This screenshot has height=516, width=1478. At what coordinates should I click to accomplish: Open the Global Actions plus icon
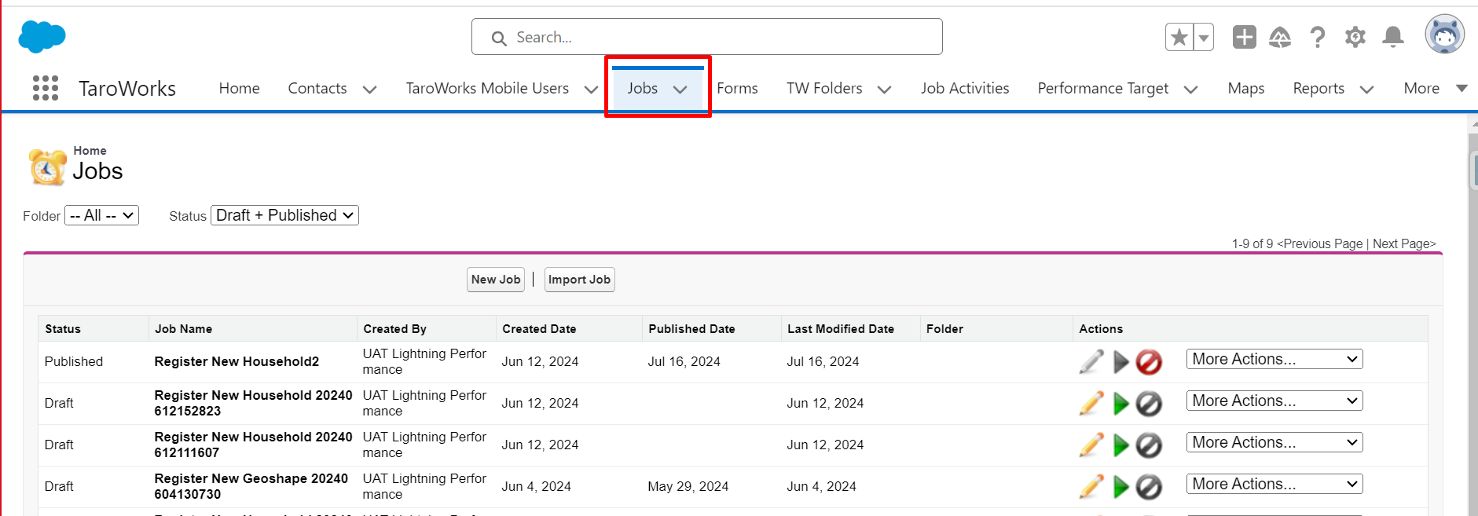[1244, 37]
